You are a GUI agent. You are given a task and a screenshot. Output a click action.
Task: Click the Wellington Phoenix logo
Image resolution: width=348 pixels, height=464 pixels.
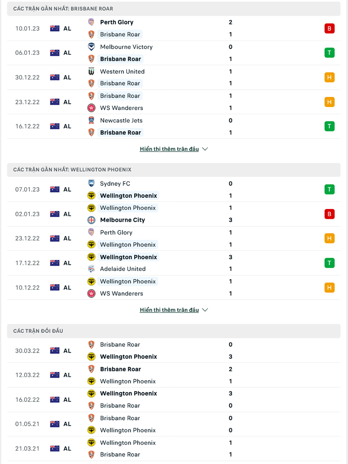pos(91,195)
